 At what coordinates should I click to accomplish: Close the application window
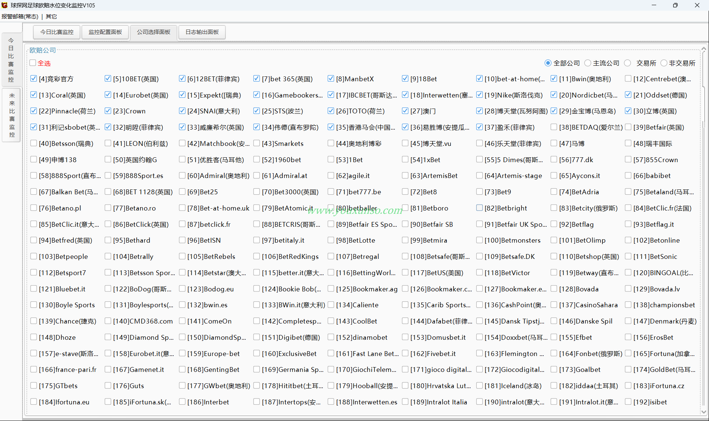[697, 5]
